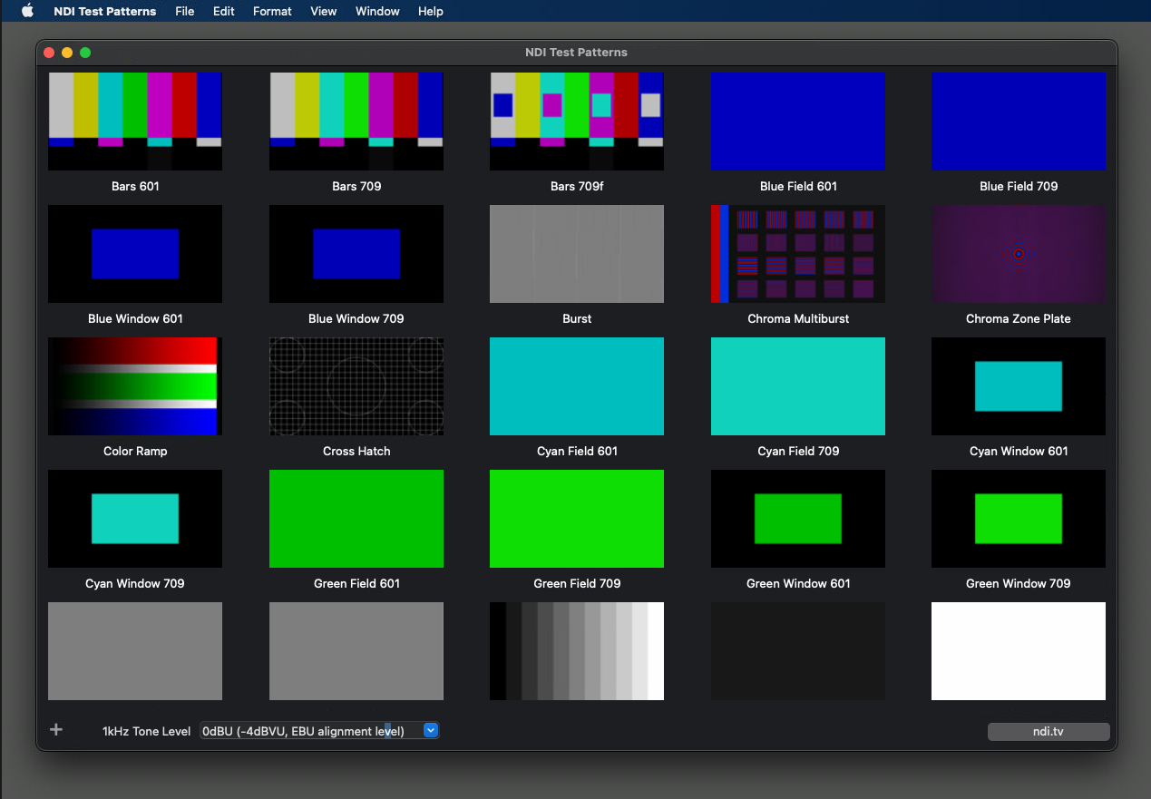Screen dimensions: 1151x799
Task: Click the Apple menu icon
Action: pos(27,11)
